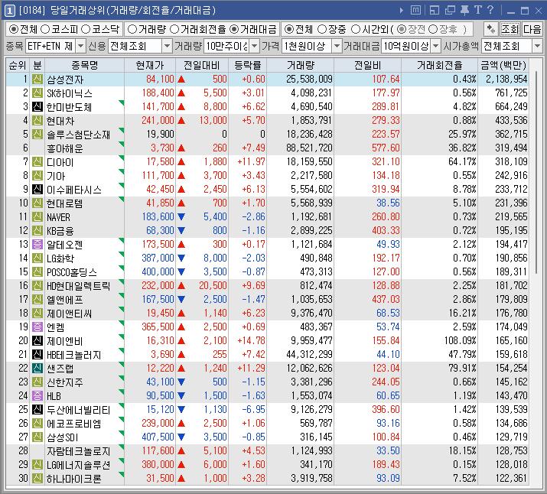The image size is (547, 494).
Task: Select the 장후 radio button
Action: [x=433, y=29]
